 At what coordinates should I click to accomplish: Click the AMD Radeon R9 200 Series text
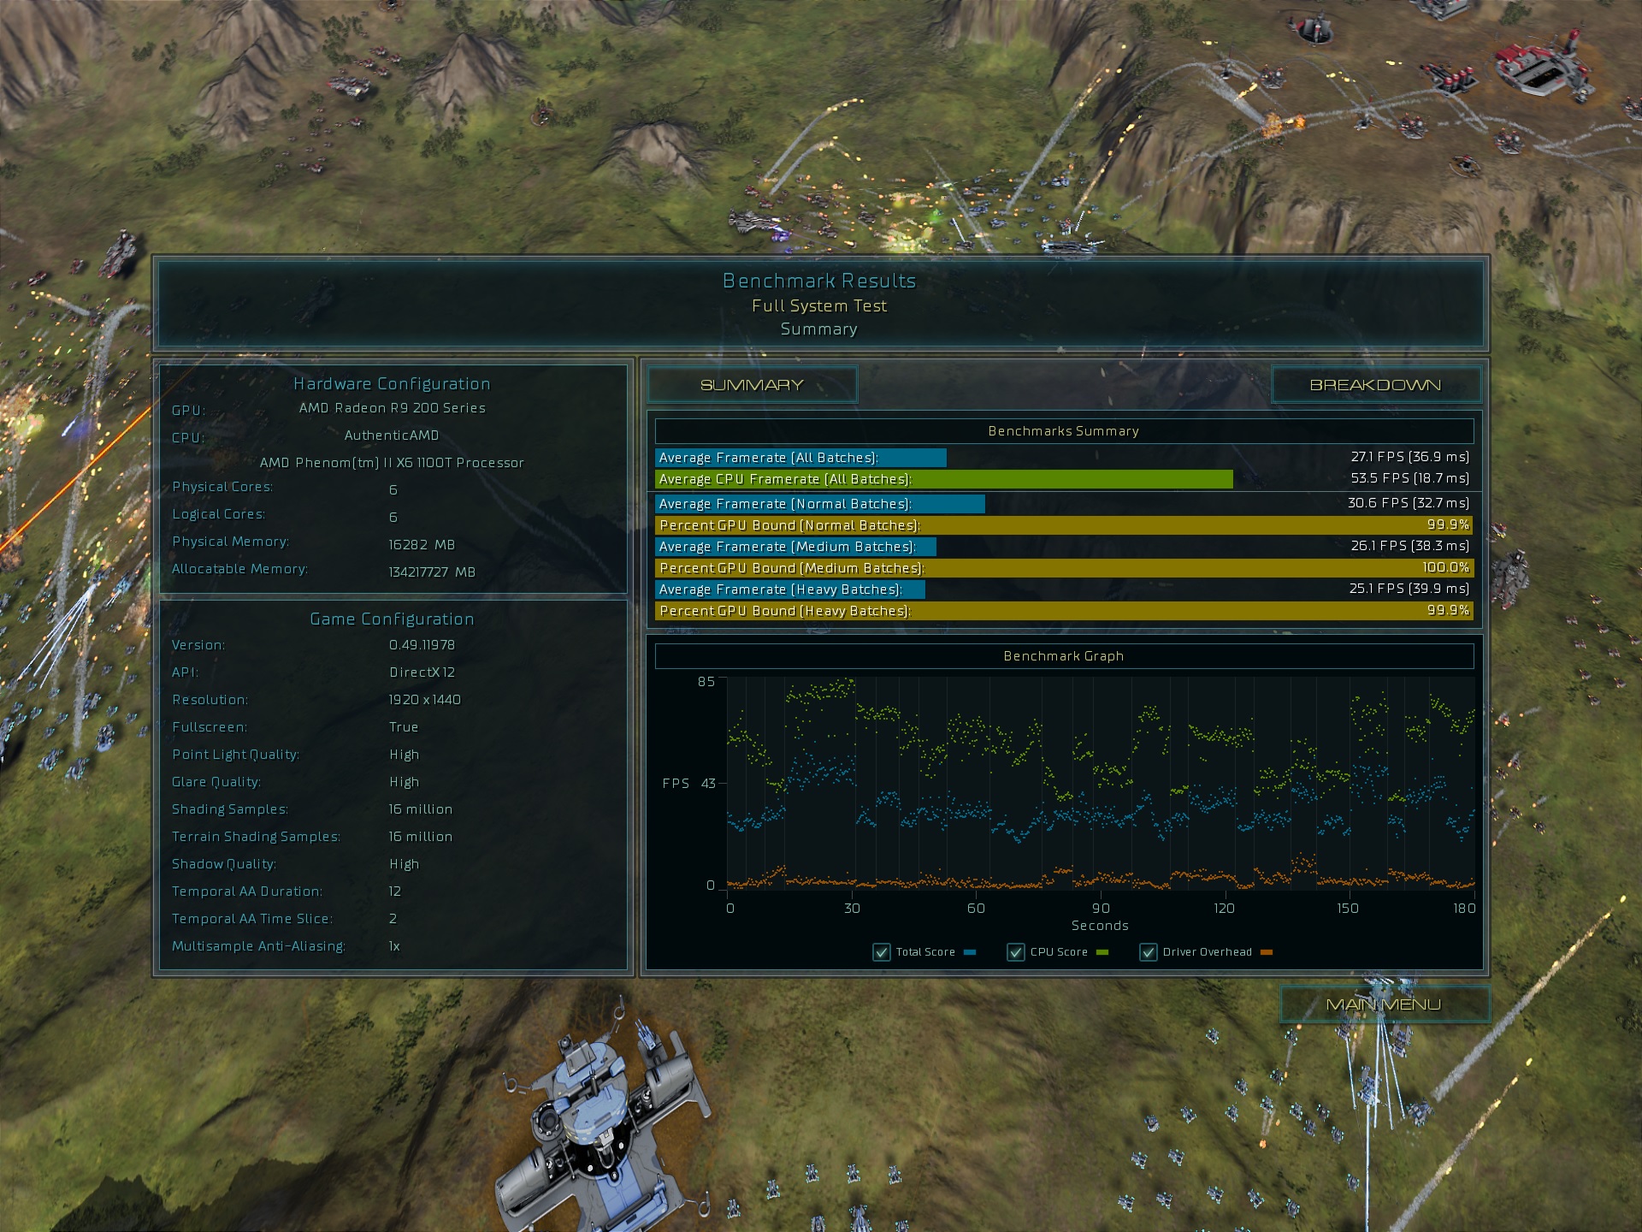[x=392, y=408]
